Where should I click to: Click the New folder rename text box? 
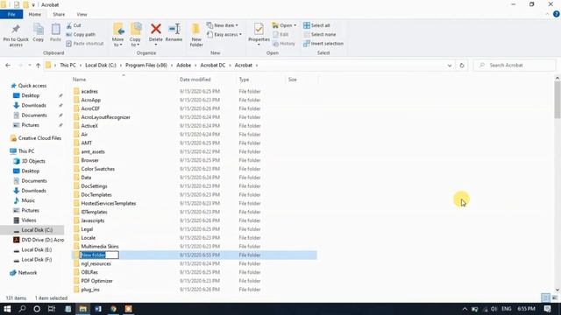(x=99, y=255)
